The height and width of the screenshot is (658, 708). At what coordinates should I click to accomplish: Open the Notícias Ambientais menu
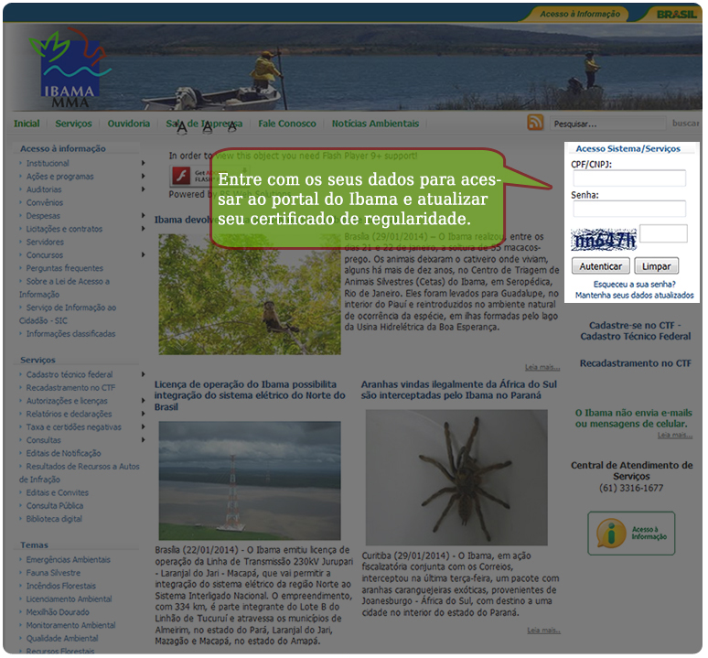tap(375, 124)
